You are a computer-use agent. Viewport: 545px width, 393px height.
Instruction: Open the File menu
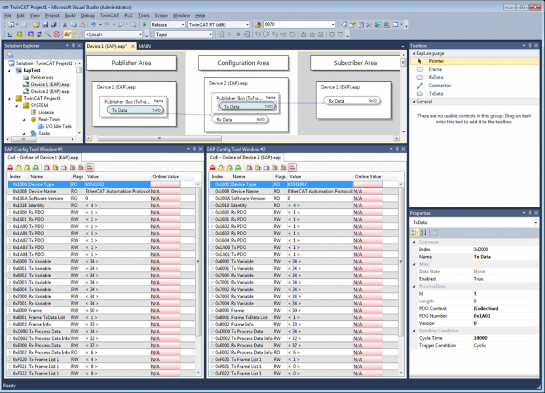(x=8, y=16)
